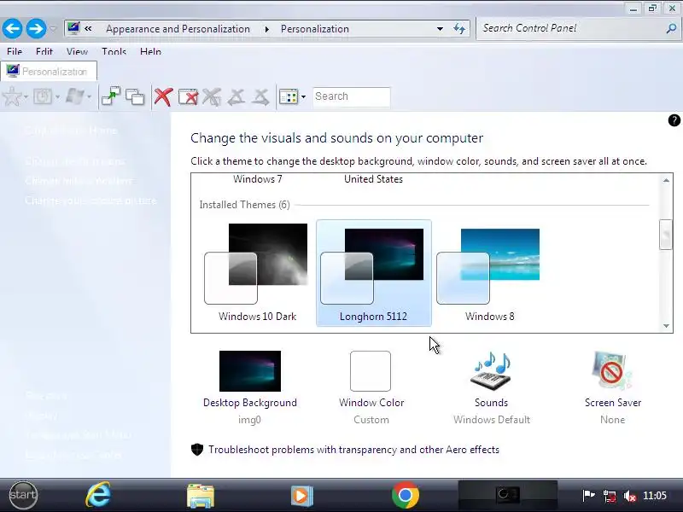
Task: Launch Google Chrome from taskbar
Action: point(405,495)
